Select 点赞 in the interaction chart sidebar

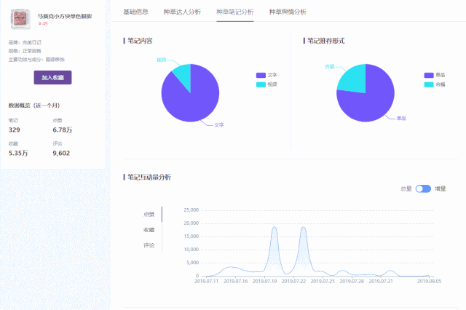click(x=149, y=215)
